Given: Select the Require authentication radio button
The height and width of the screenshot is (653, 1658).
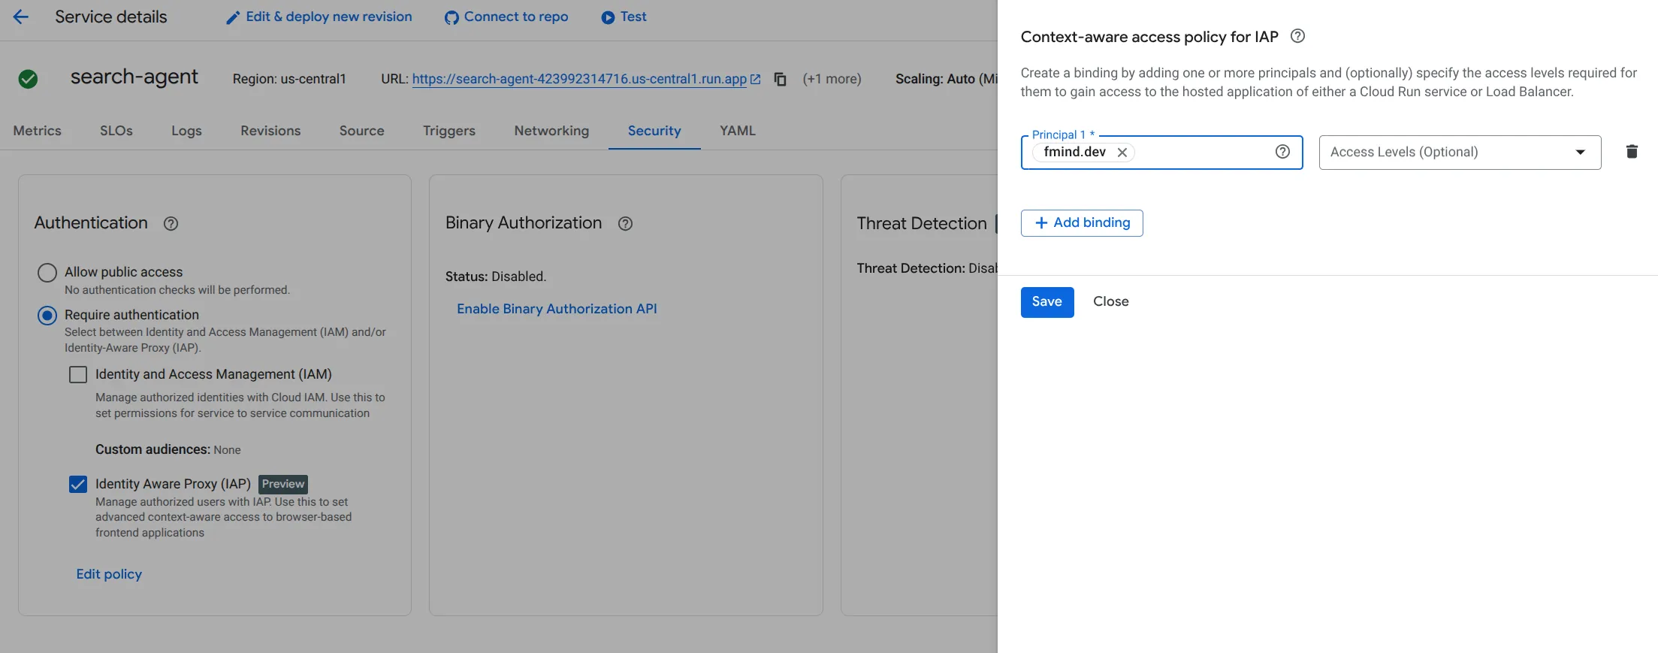Looking at the screenshot, I should tap(47, 315).
